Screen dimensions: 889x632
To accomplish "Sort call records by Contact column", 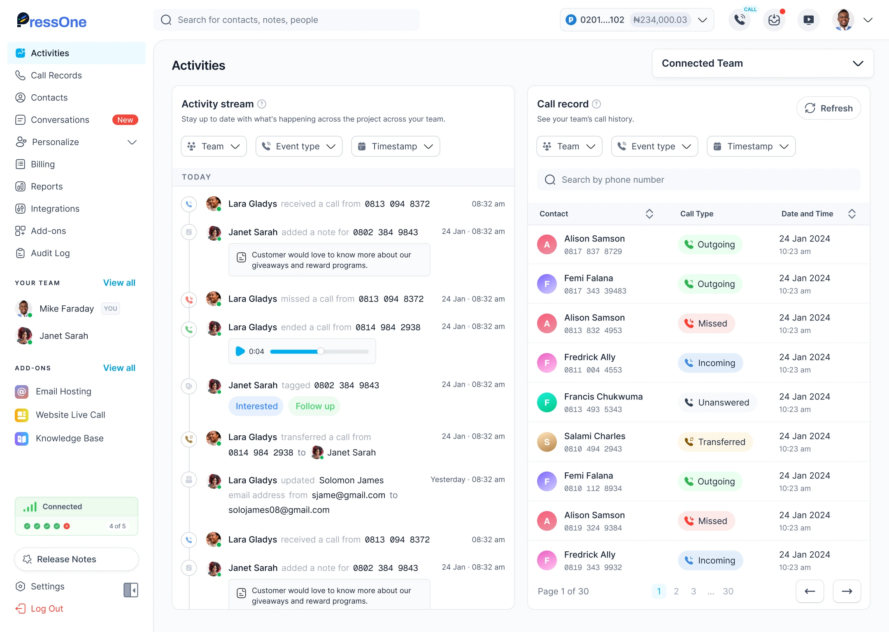I will point(649,214).
